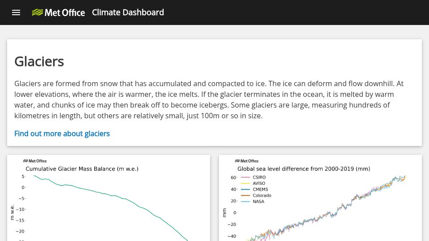This screenshot has height=241, width=429.
Task: Click the m w.e. axis label
Action: point(12,212)
